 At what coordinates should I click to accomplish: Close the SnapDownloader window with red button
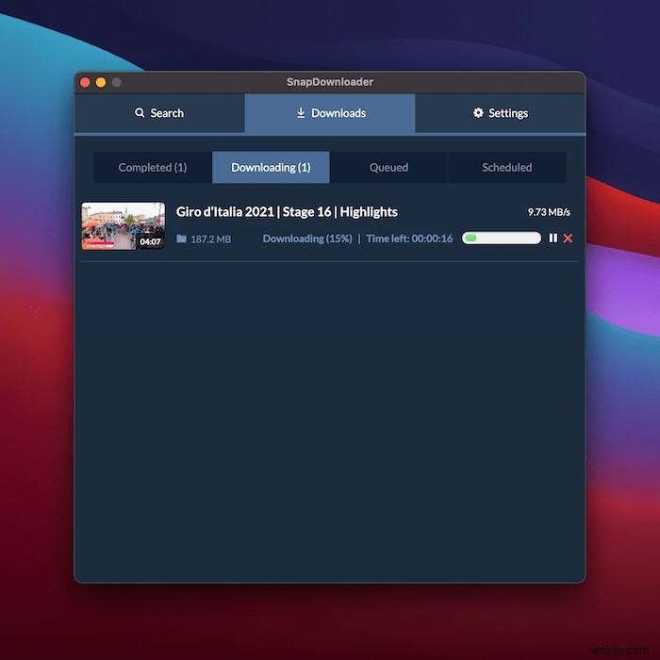pyautogui.click(x=85, y=82)
